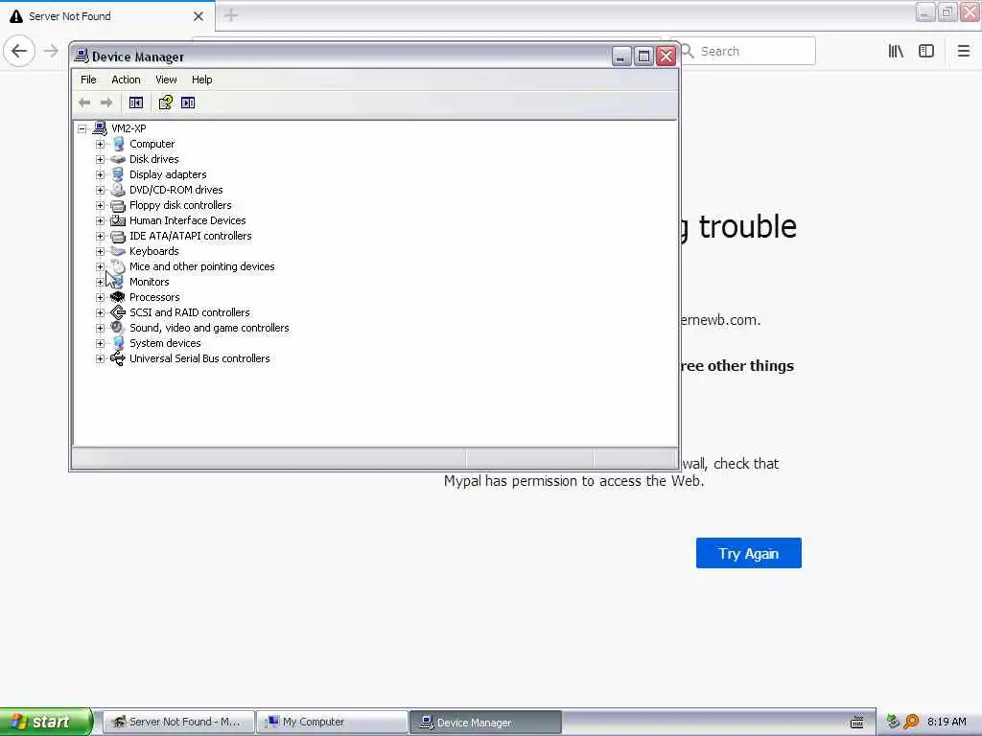
Task: Select the Human Interface Devices icon
Action: tap(118, 220)
